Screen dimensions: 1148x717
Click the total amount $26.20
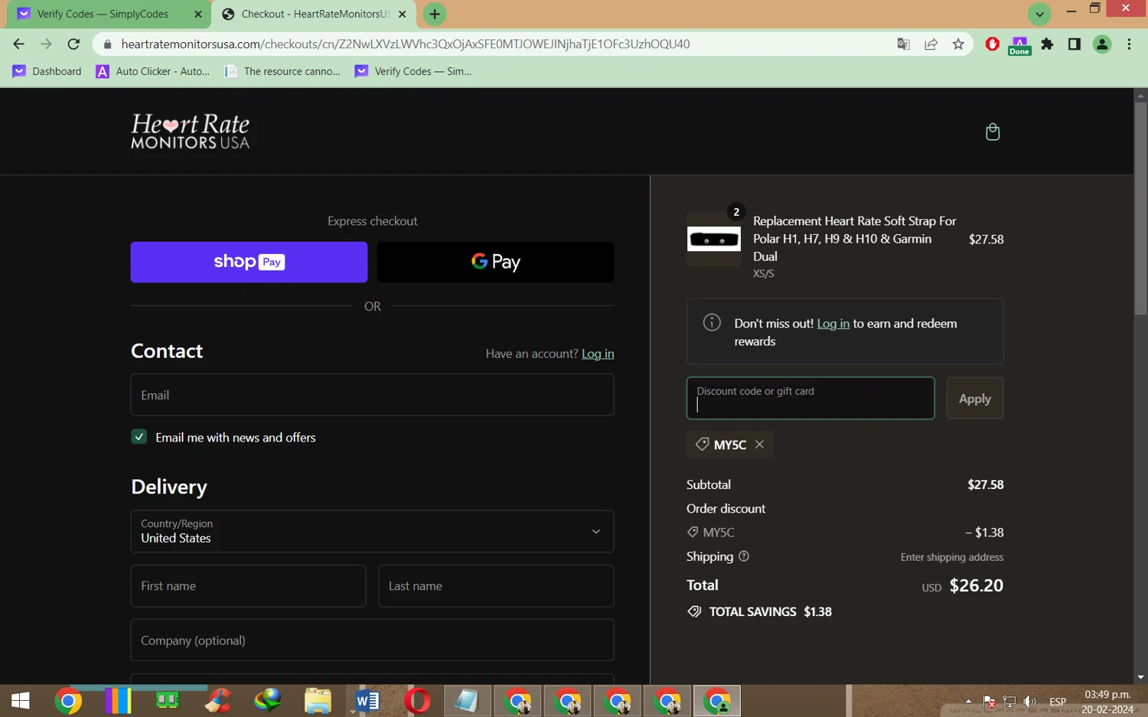(976, 585)
